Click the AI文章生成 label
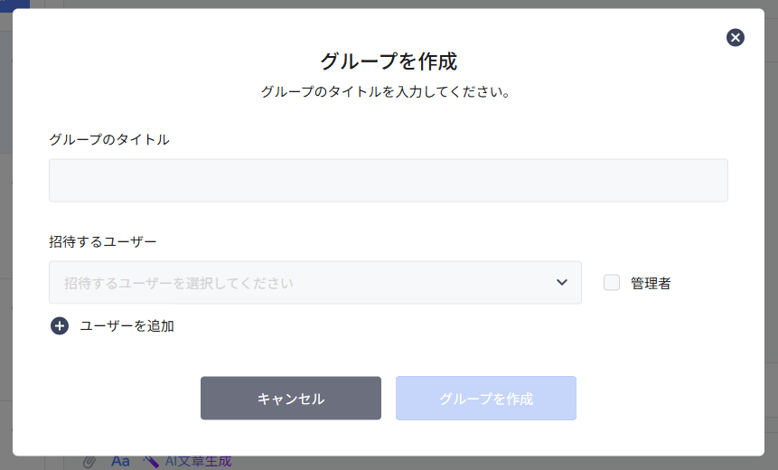The image size is (778, 470). (x=198, y=462)
